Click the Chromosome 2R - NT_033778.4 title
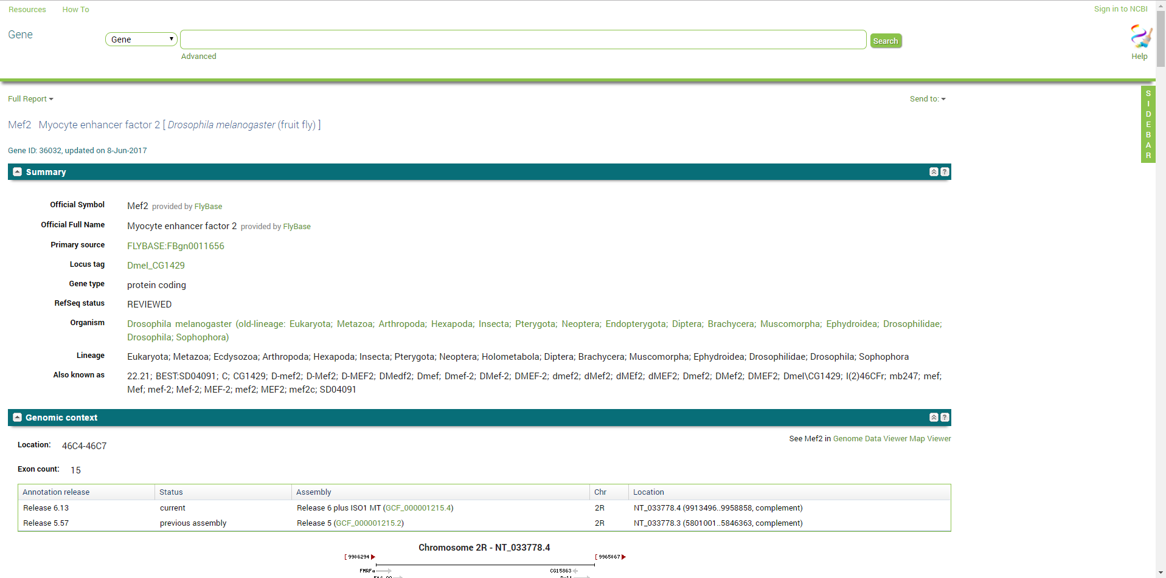 click(x=484, y=548)
